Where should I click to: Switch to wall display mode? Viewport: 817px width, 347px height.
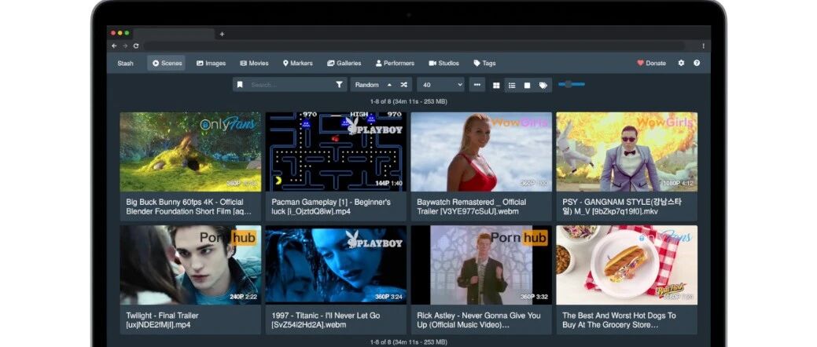tap(527, 86)
